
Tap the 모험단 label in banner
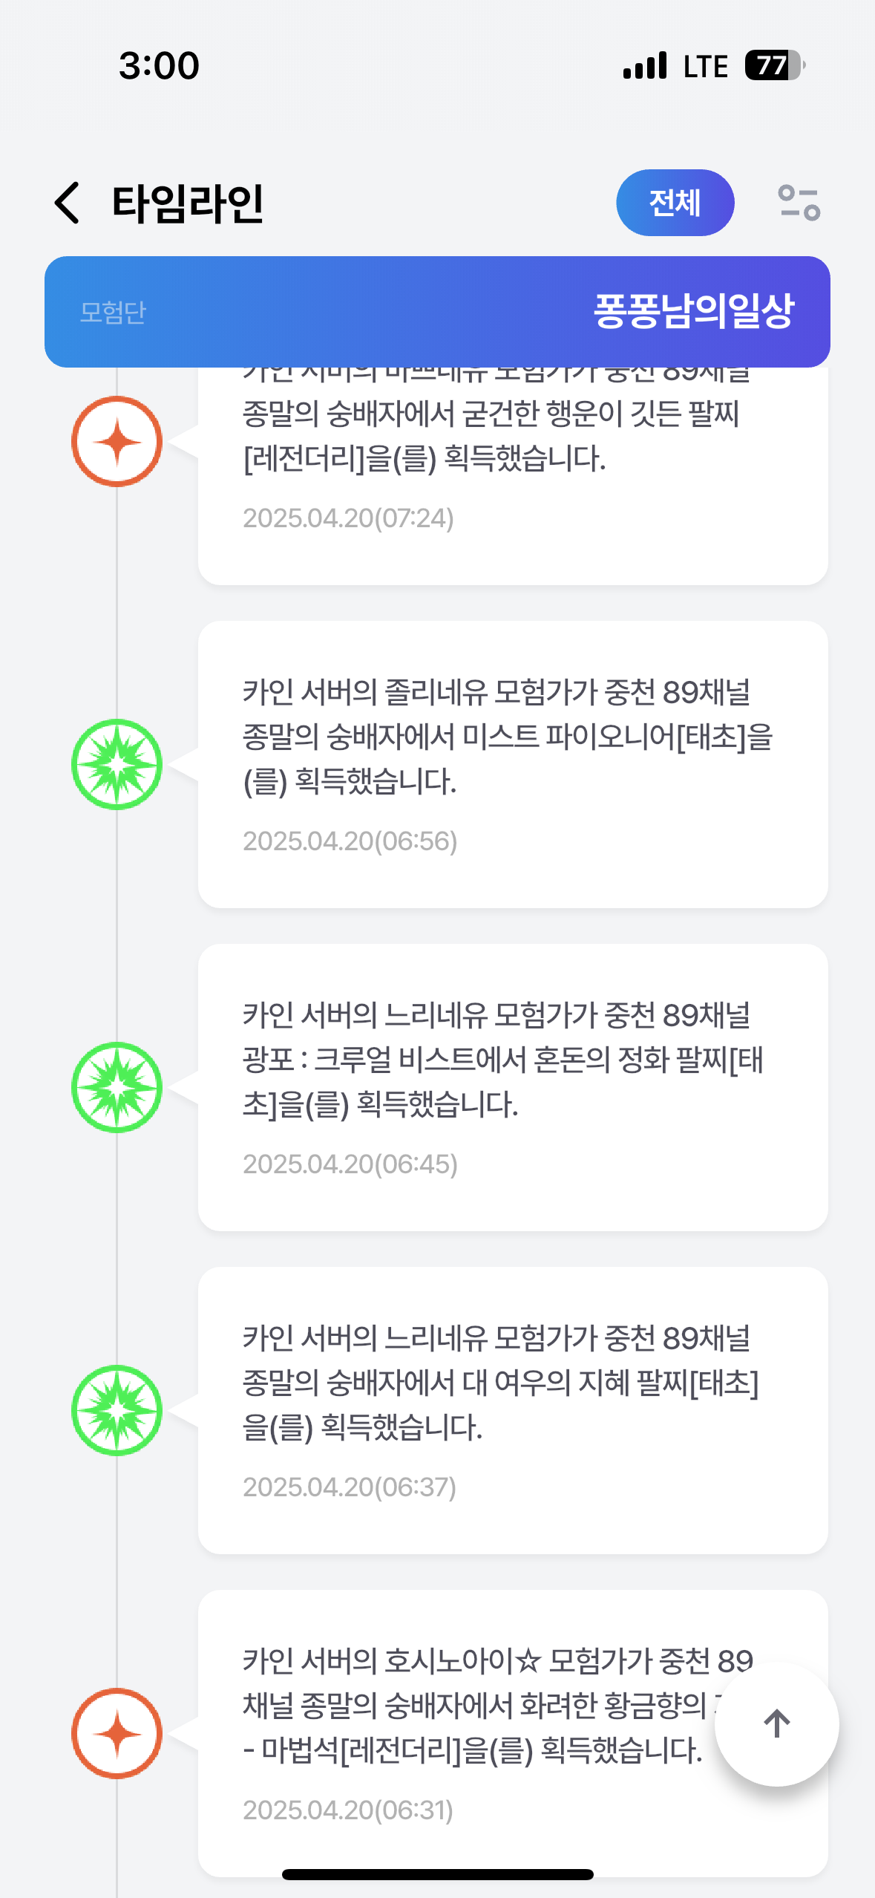[113, 313]
